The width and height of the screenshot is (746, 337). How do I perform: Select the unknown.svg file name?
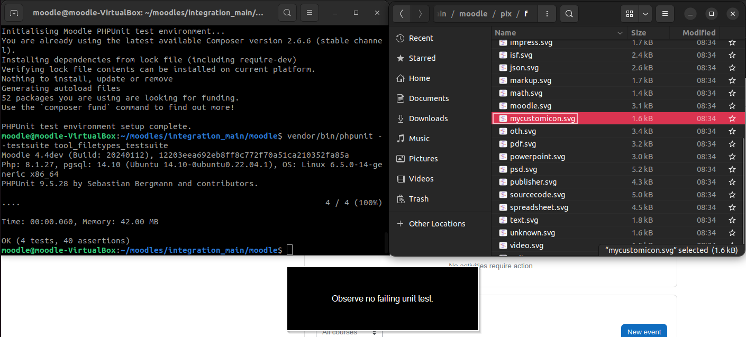tap(532, 233)
